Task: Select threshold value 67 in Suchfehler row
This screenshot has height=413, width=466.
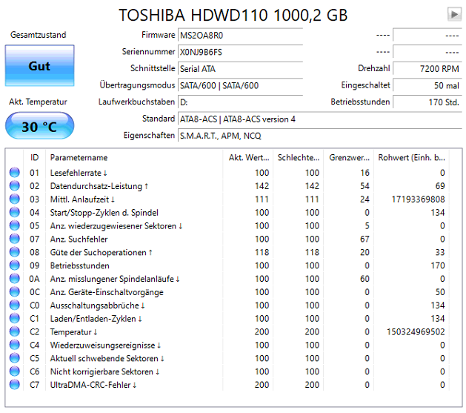Action: click(365, 239)
